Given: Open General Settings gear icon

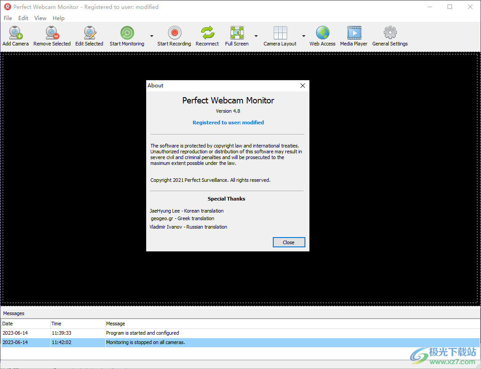Looking at the screenshot, I should point(390,33).
